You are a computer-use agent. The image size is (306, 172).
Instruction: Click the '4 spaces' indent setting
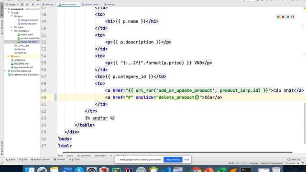click(254, 163)
